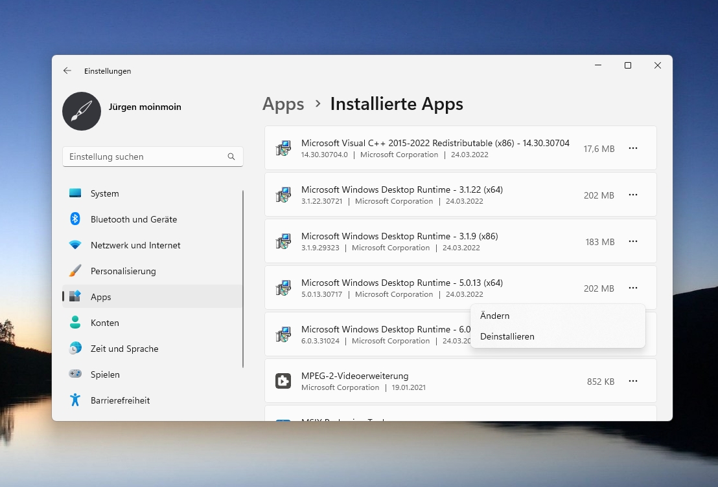The image size is (718, 487).
Task: Click the Personalisierung paintbrush icon
Action: click(x=75, y=271)
